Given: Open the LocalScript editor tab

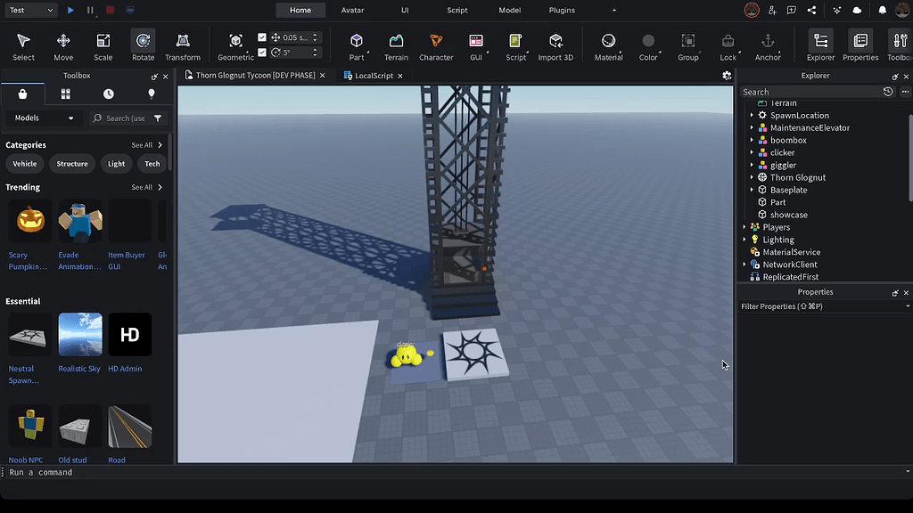Looking at the screenshot, I should 372,76.
